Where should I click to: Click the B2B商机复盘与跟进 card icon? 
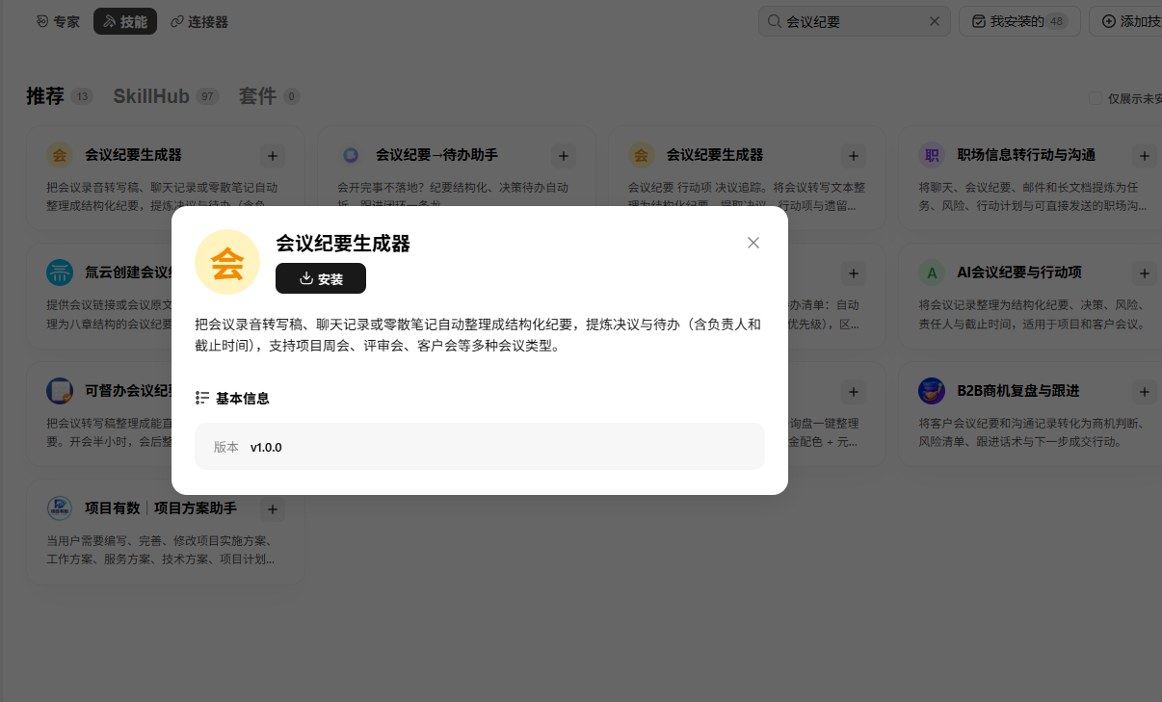tap(932, 391)
